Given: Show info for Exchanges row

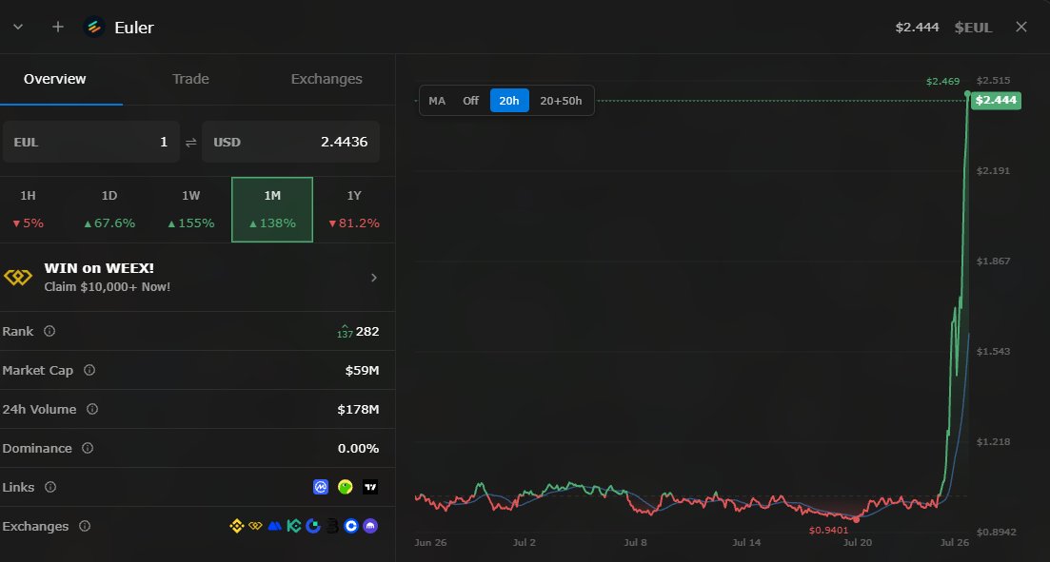Looking at the screenshot, I should (x=85, y=526).
